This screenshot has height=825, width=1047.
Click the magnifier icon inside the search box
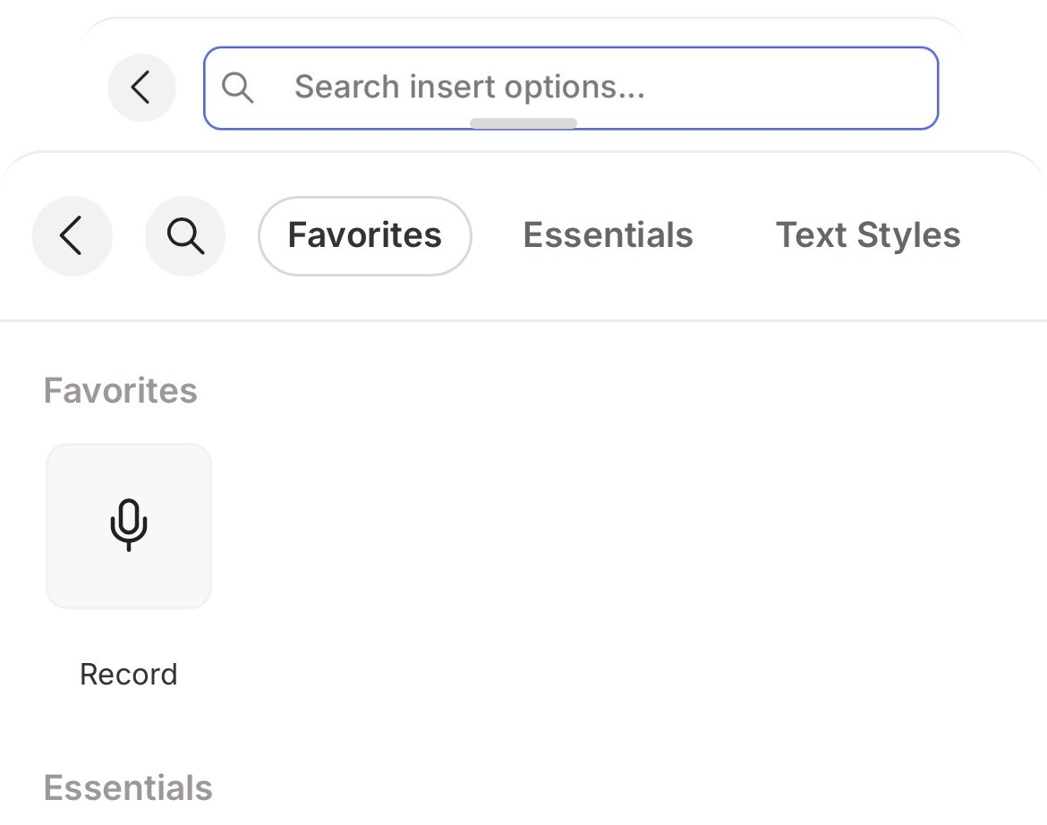click(x=238, y=88)
